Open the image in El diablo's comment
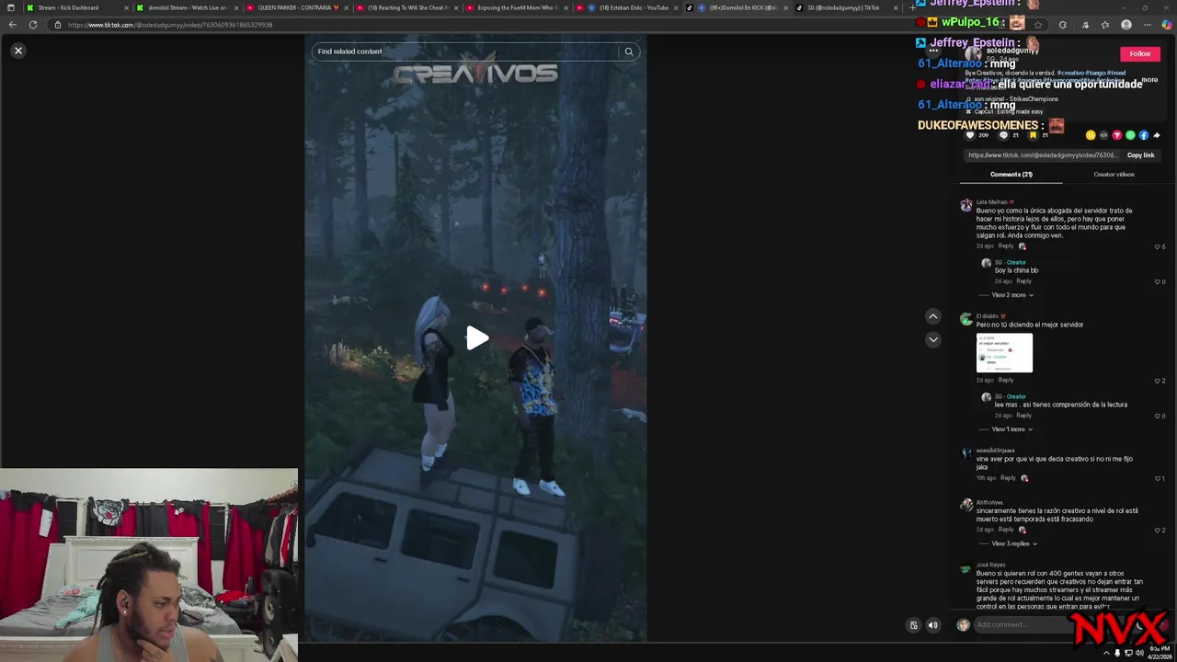The width and height of the screenshot is (1177, 662). coord(1004,353)
